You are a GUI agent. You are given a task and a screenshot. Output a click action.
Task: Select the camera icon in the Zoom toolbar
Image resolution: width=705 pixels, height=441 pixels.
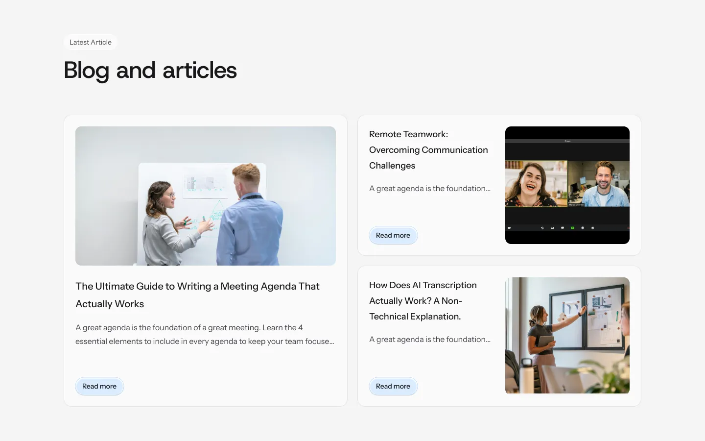click(510, 228)
